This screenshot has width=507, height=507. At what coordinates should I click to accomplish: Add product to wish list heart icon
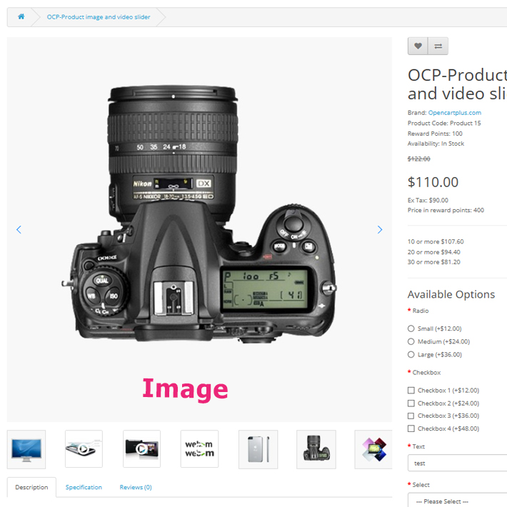(418, 46)
